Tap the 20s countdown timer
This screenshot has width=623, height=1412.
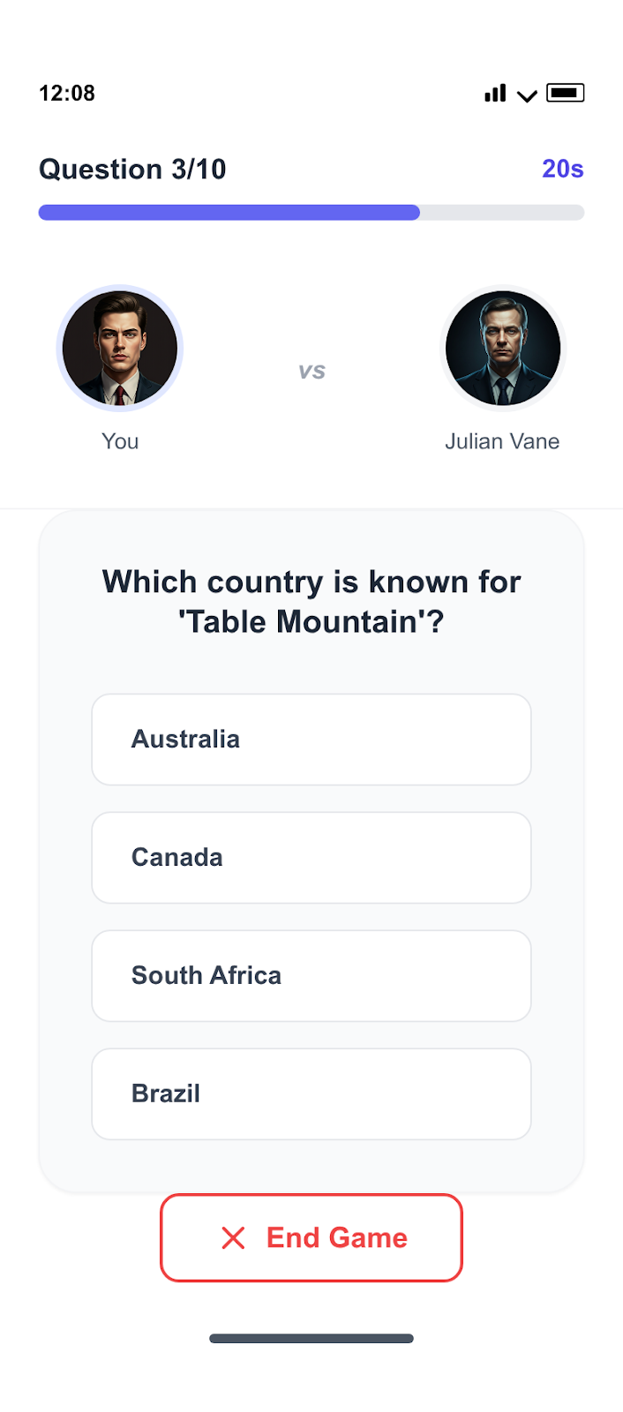[x=562, y=169]
